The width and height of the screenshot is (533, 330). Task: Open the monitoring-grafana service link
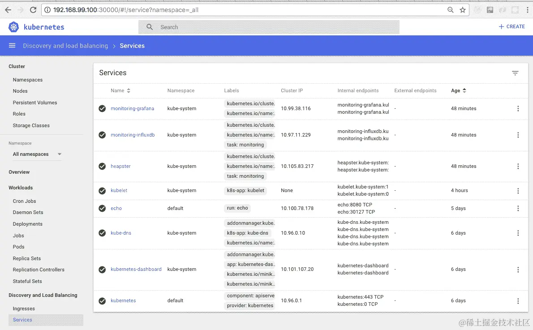click(x=132, y=108)
